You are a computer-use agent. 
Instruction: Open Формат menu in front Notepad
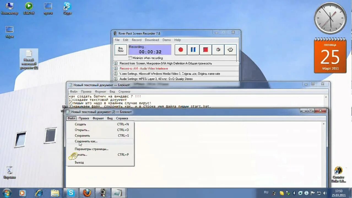click(98, 118)
